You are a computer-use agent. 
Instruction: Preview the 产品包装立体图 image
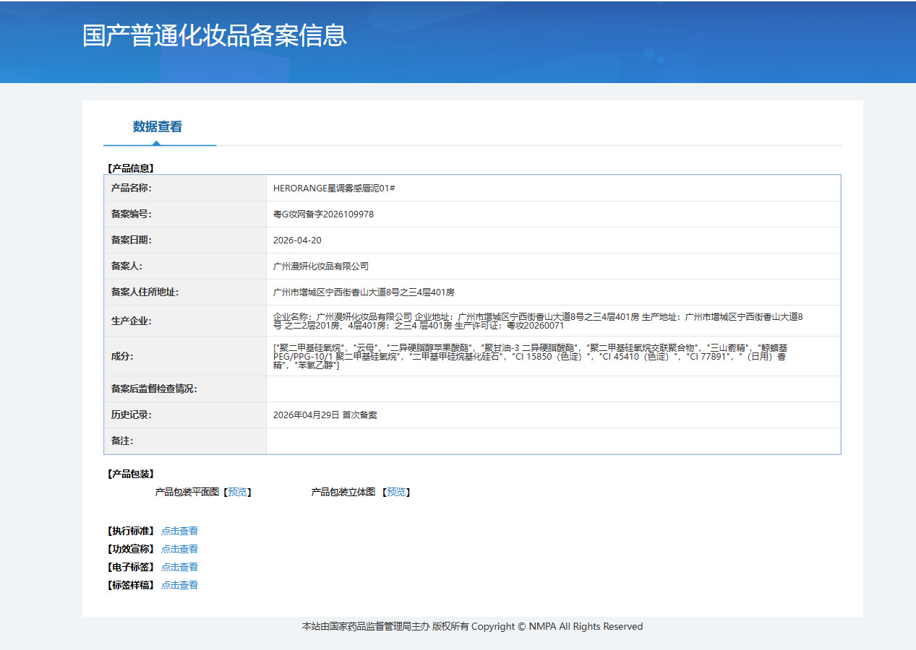(396, 492)
